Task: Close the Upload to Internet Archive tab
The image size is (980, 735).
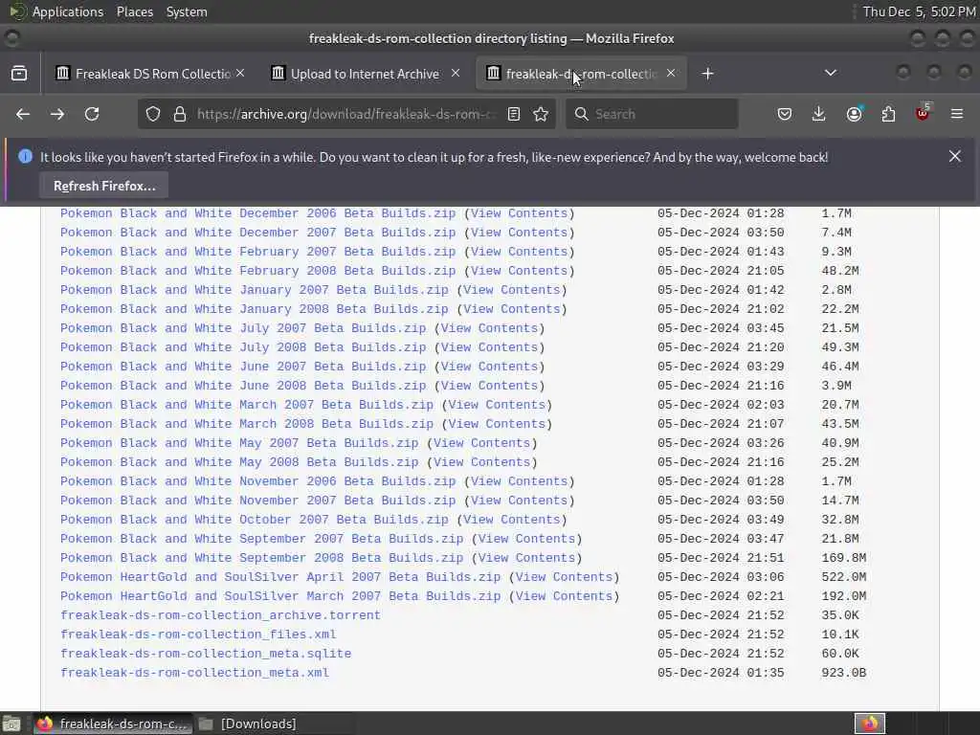Action: point(456,73)
